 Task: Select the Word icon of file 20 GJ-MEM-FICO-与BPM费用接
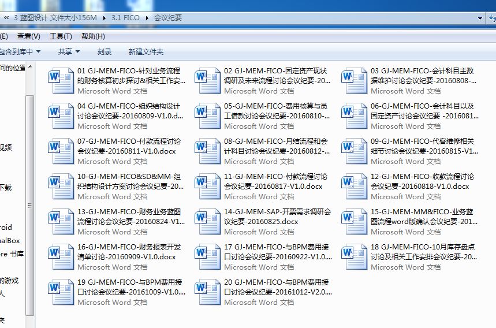pos(207,292)
